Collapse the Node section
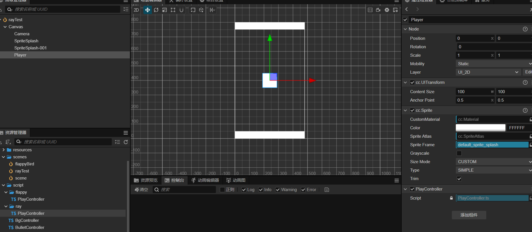The height and width of the screenshot is (232, 532). [405, 29]
